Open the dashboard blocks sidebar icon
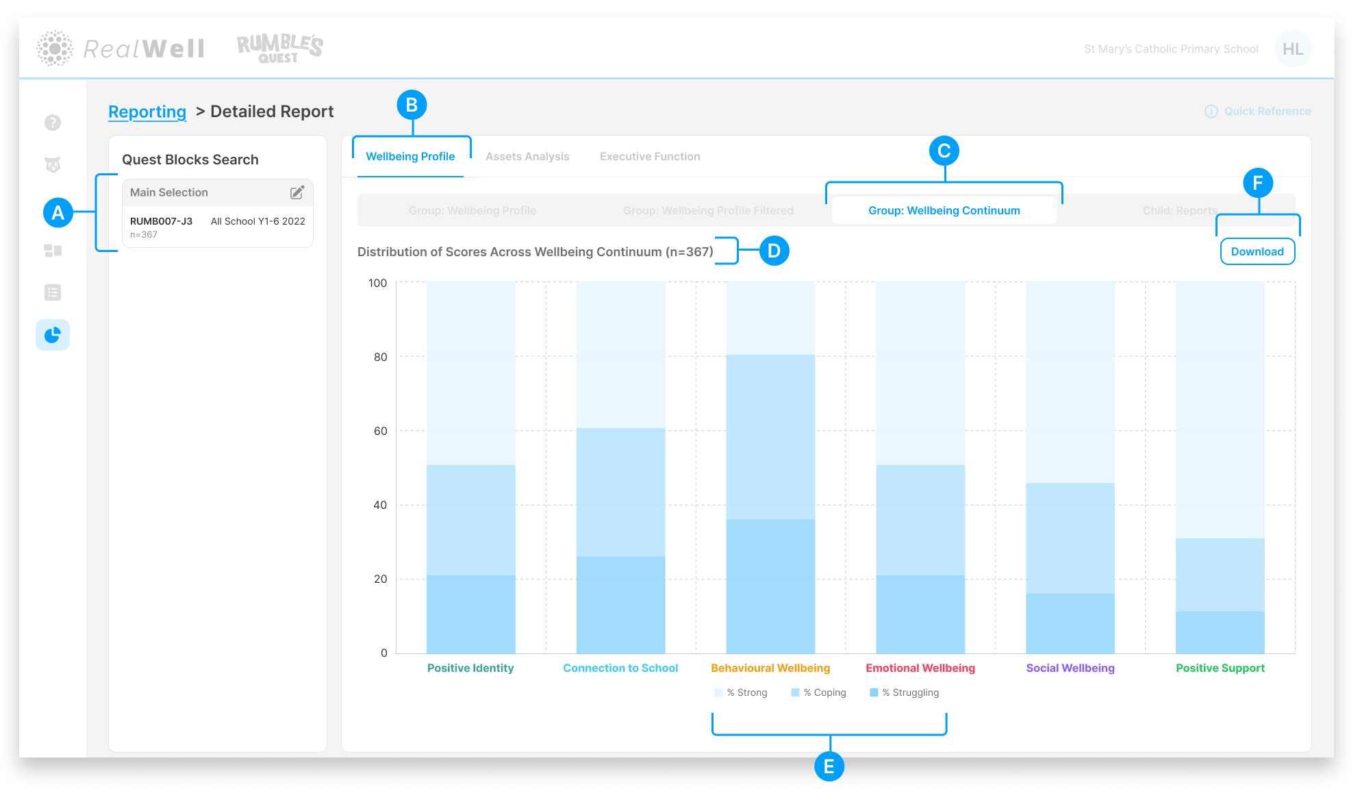The height and width of the screenshot is (802, 1362). 53,251
